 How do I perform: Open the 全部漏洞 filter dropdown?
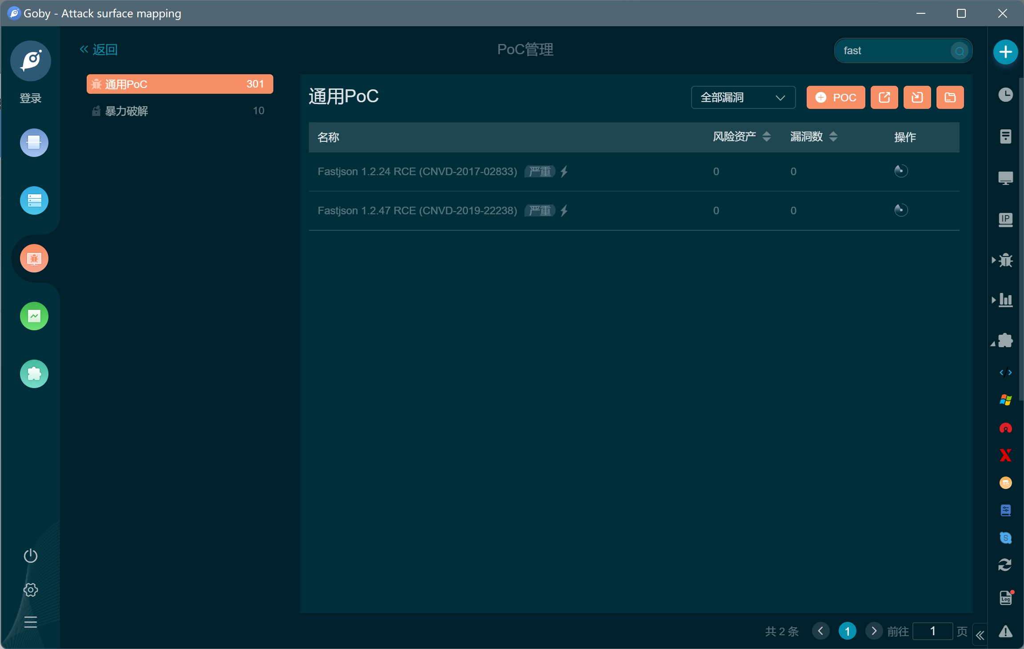(744, 97)
